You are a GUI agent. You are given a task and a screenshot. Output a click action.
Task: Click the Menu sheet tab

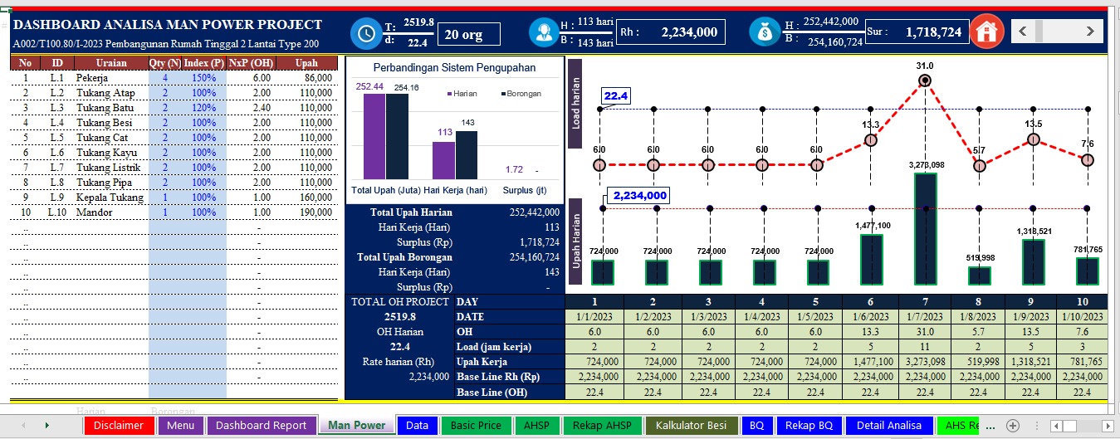pyautogui.click(x=180, y=425)
